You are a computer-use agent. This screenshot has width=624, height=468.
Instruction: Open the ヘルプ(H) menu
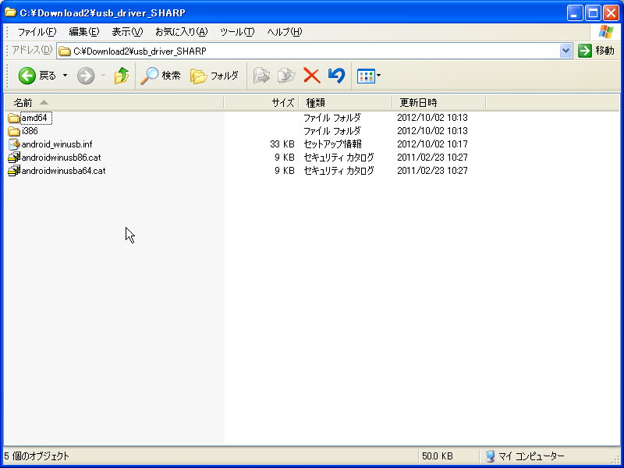tap(285, 32)
